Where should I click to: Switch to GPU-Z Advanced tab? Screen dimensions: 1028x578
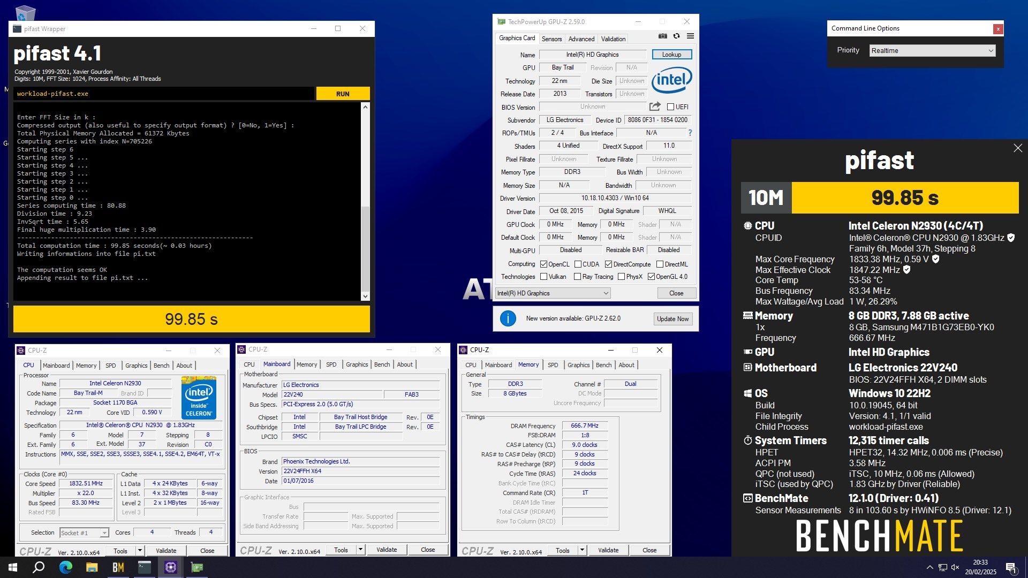581,39
